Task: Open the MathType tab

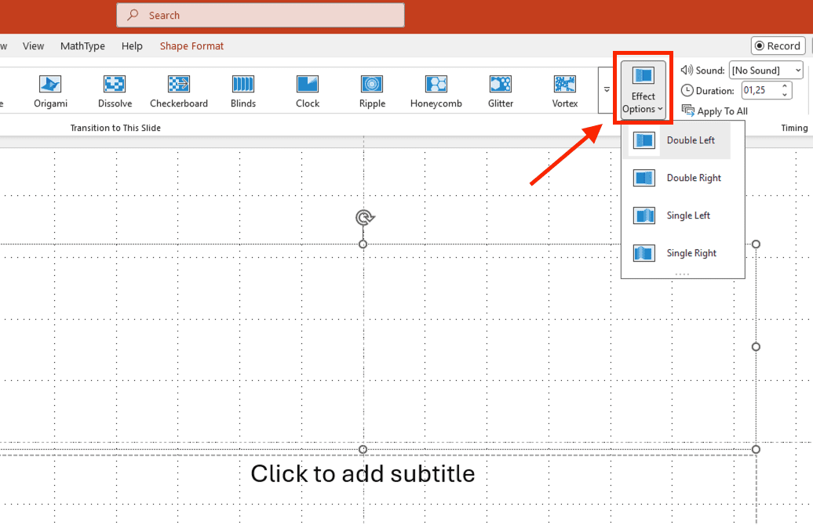Action: point(82,46)
